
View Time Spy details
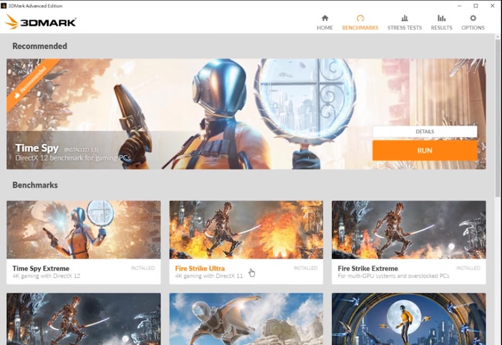pyautogui.click(x=425, y=131)
